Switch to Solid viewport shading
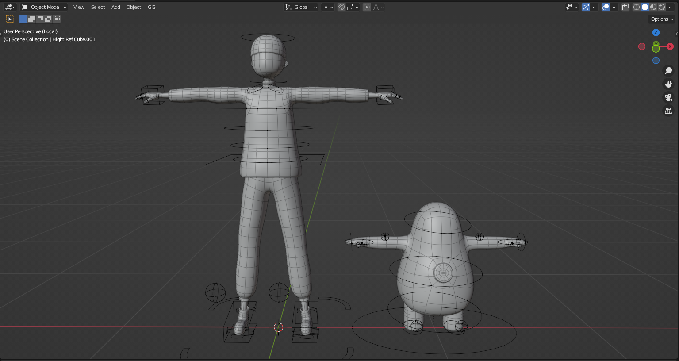 [x=645, y=7]
